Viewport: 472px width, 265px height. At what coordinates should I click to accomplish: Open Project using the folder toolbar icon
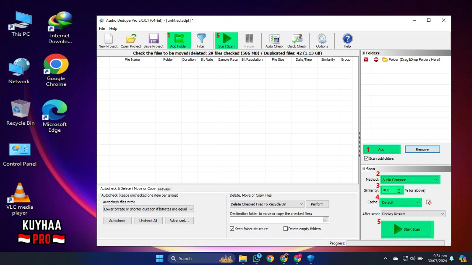click(131, 41)
